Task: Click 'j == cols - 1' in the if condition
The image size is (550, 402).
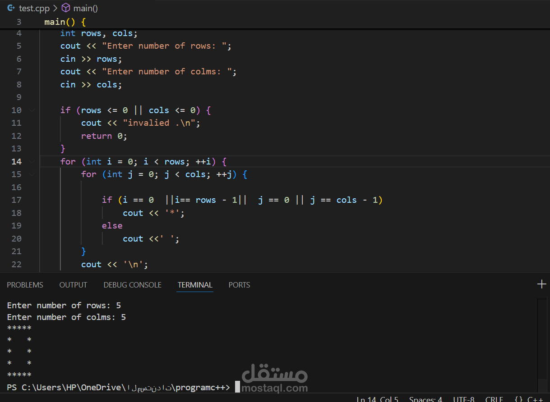Action: (x=343, y=200)
